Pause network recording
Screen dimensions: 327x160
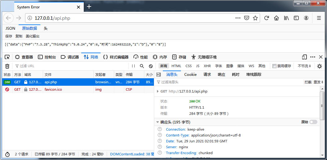133,66
